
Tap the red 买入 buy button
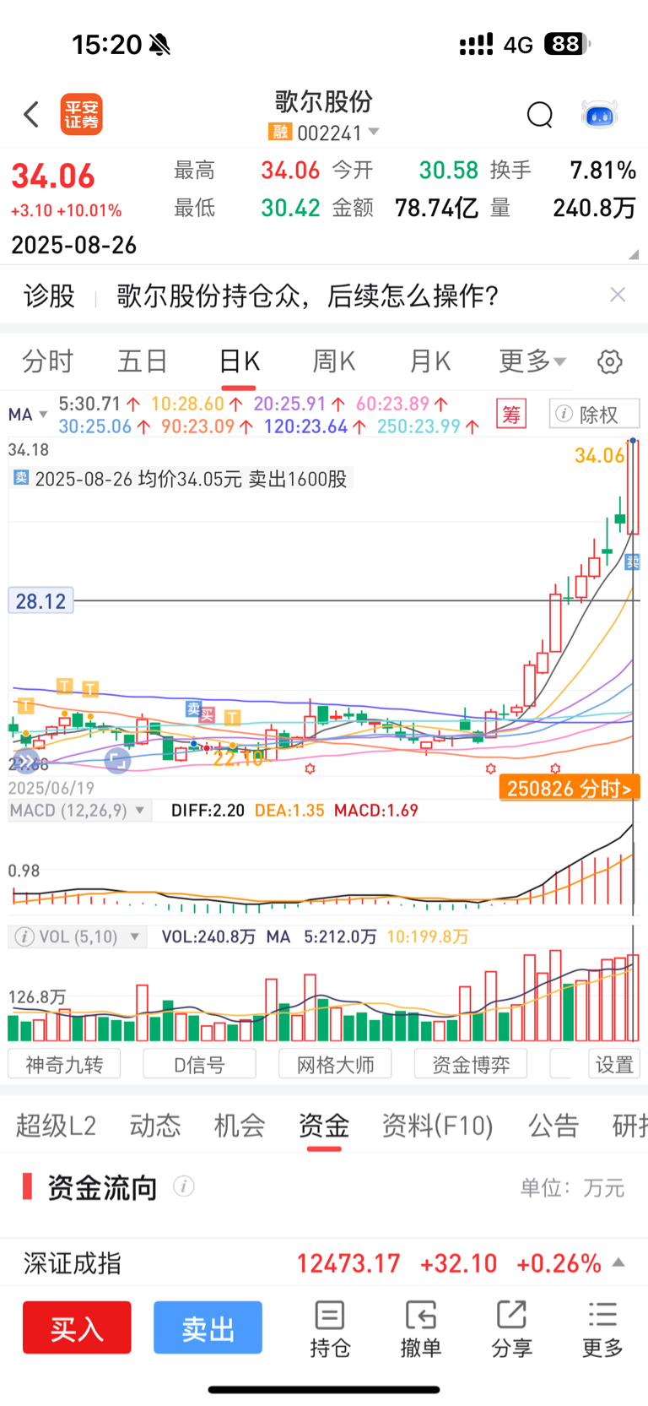[77, 1328]
